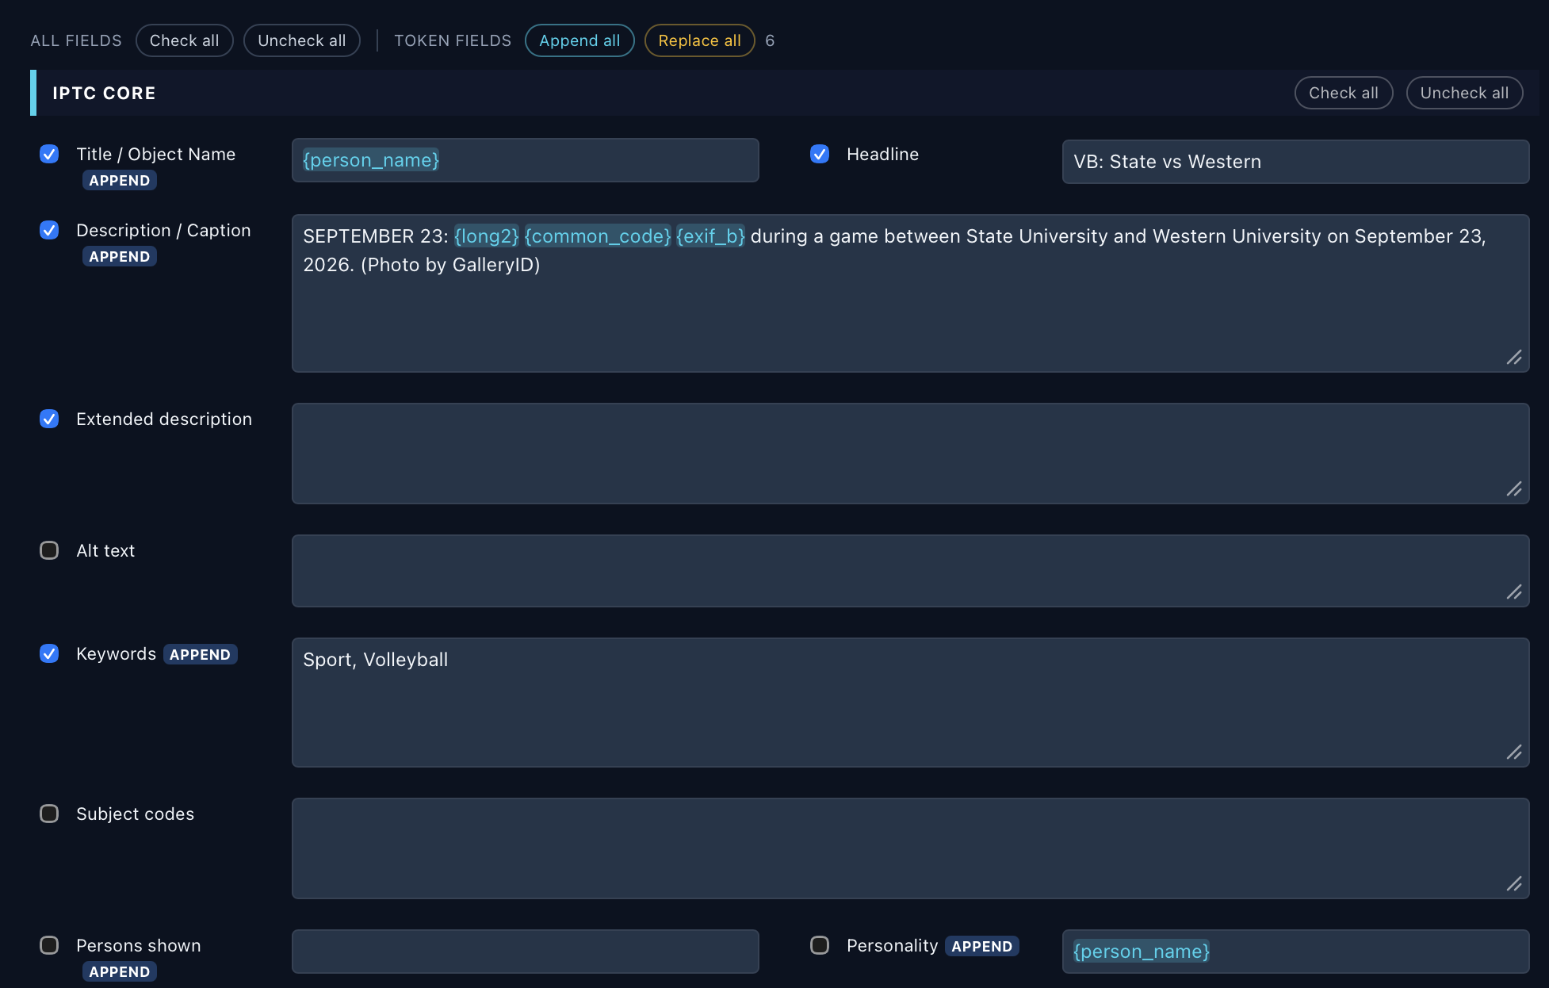Toggle the APPEND badge under Title / Object Name
This screenshot has height=988, width=1549.
[120, 181]
